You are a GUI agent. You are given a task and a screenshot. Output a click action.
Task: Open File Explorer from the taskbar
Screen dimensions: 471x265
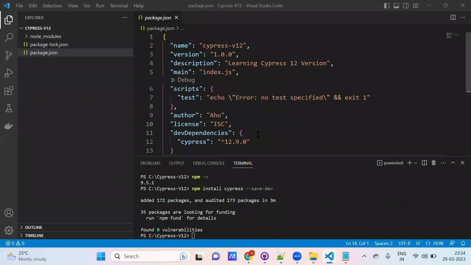(313, 256)
